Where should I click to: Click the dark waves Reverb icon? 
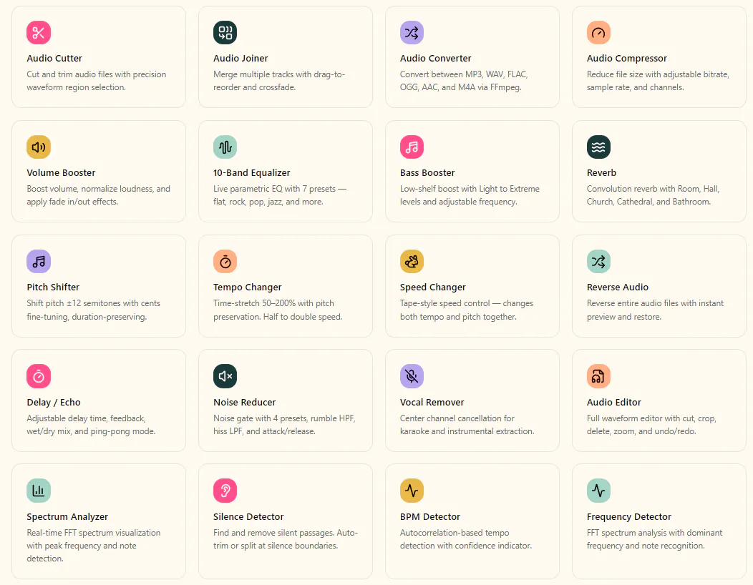598,147
